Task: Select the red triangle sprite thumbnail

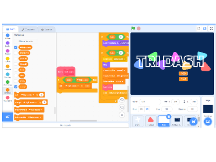Action: pos(151,121)
